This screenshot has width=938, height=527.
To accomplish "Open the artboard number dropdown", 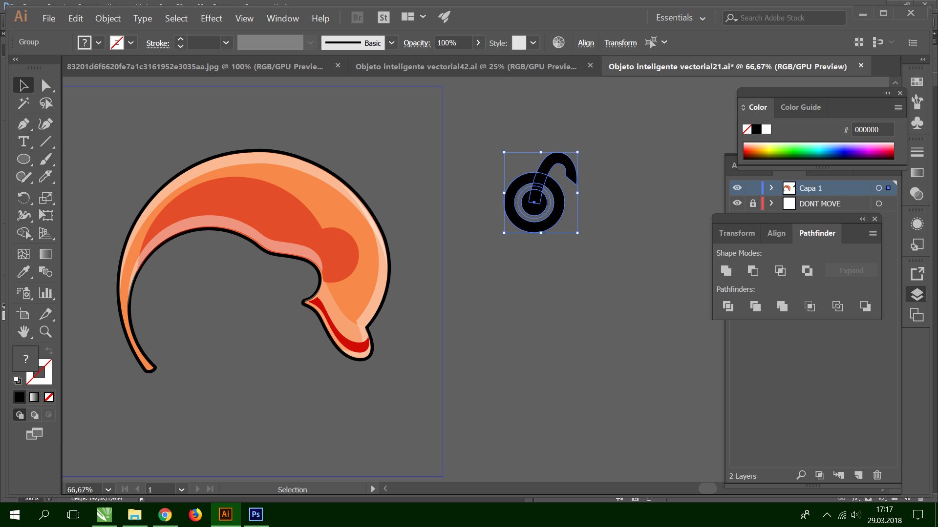I will 181,489.
